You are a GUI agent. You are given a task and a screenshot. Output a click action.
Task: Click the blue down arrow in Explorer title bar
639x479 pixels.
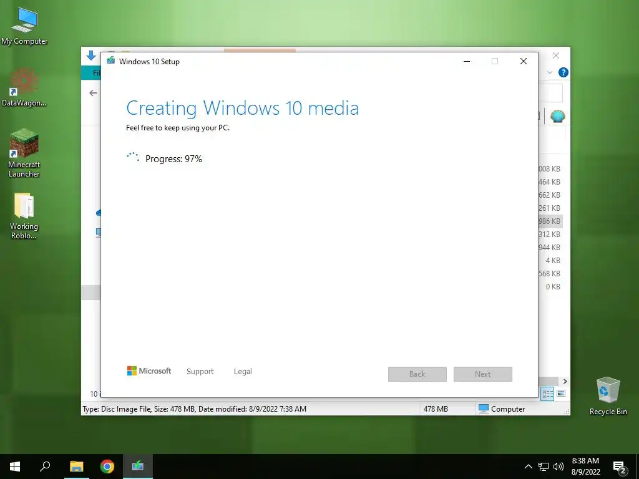[91, 56]
